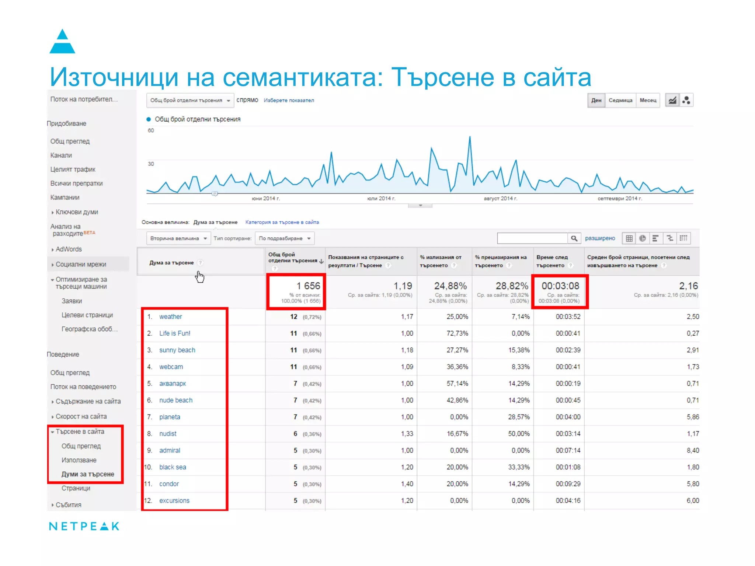The height and width of the screenshot is (566, 755).
Task: Click Категория за търсене в сайта link
Action: coord(282,222)
